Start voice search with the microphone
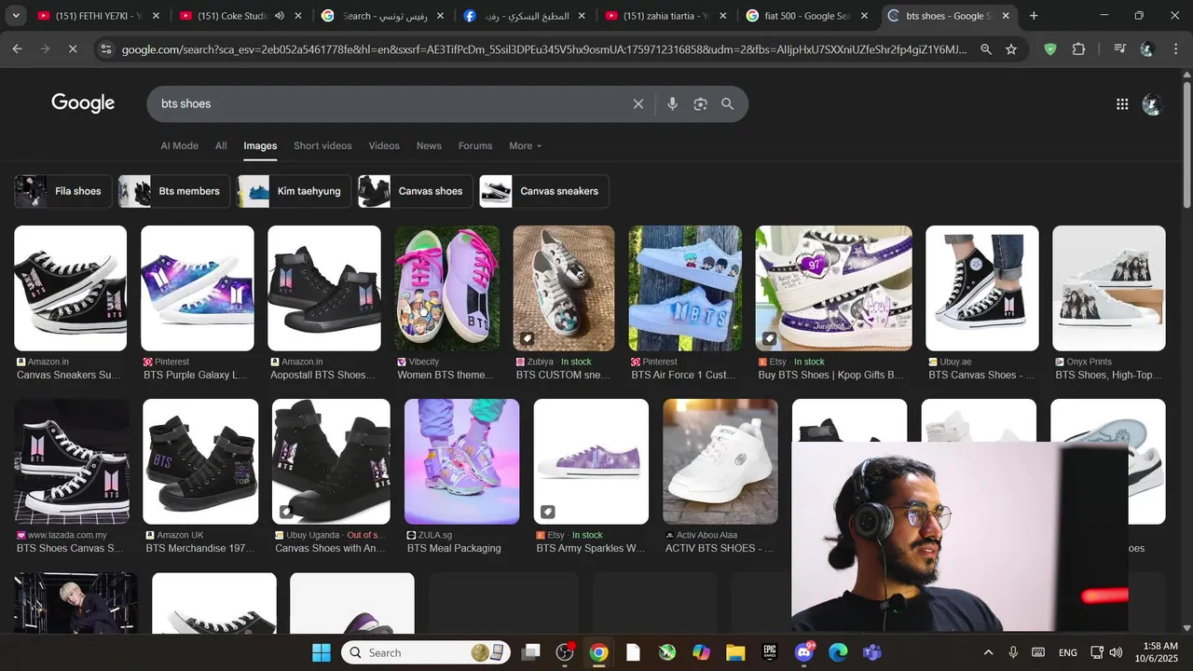 672,104
